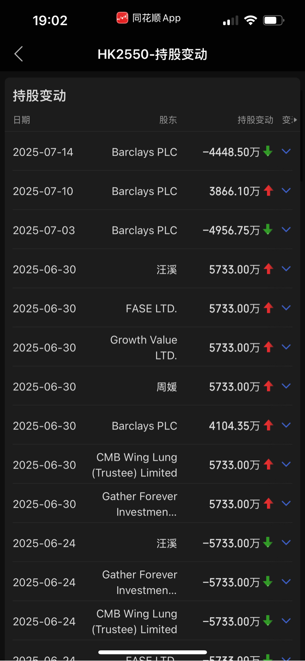Expand the Growth Value LTD. row details
This screenshot has width=305, height=661.
point(286,347)
